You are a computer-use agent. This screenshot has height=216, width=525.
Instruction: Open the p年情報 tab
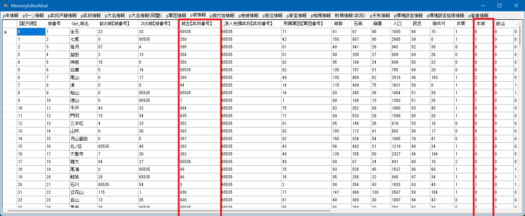click(11, 16)
